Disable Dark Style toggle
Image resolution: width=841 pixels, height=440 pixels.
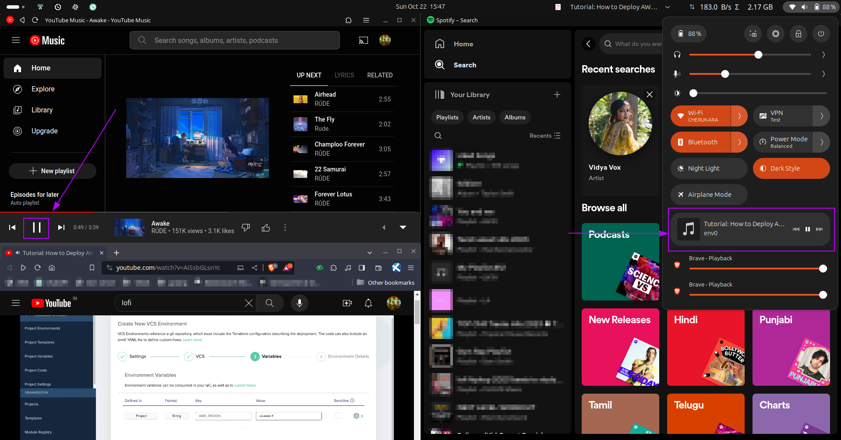click(x=791, y=168)
